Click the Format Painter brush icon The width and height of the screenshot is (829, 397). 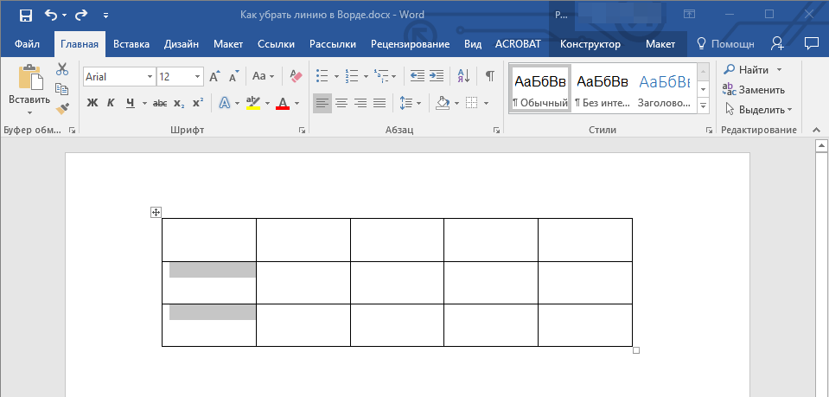62,108
